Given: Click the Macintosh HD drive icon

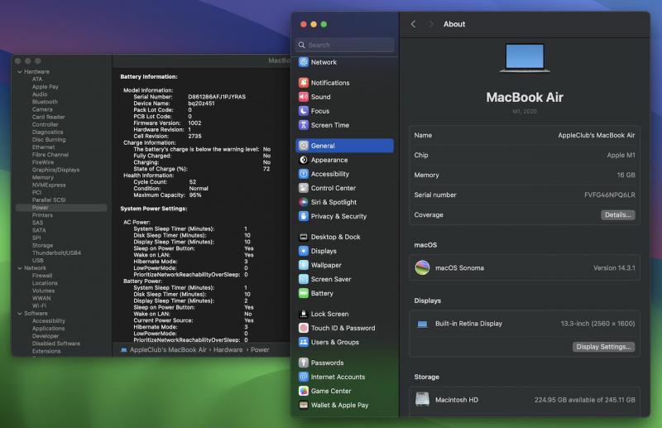Looking at the screenshot, I should (422, 399).
